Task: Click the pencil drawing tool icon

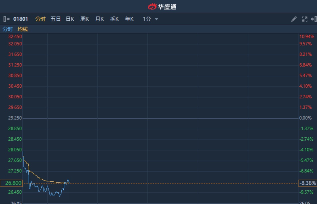Action: 294,19
